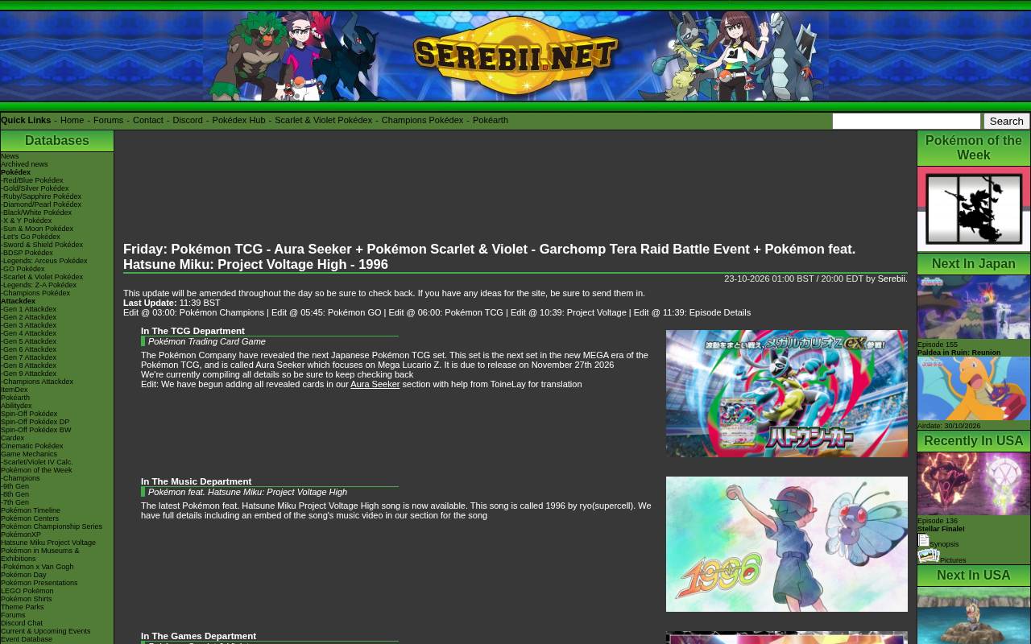This screenshot has width=1031, height=644.
Task: Click the Serebii.net logo banner
Action: [515, 56]
